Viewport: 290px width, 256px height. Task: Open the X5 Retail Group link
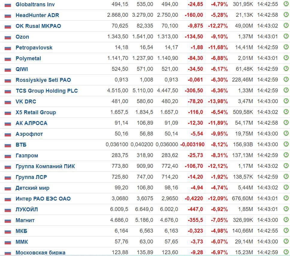(x=36, y=112)
